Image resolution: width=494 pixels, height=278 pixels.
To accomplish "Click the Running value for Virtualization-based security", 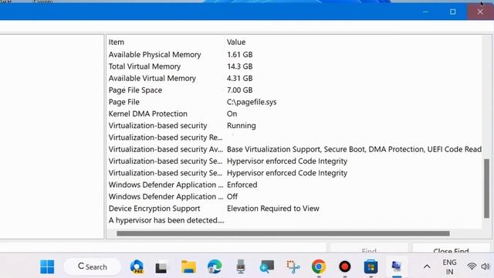I will click(x=242, y=125).
